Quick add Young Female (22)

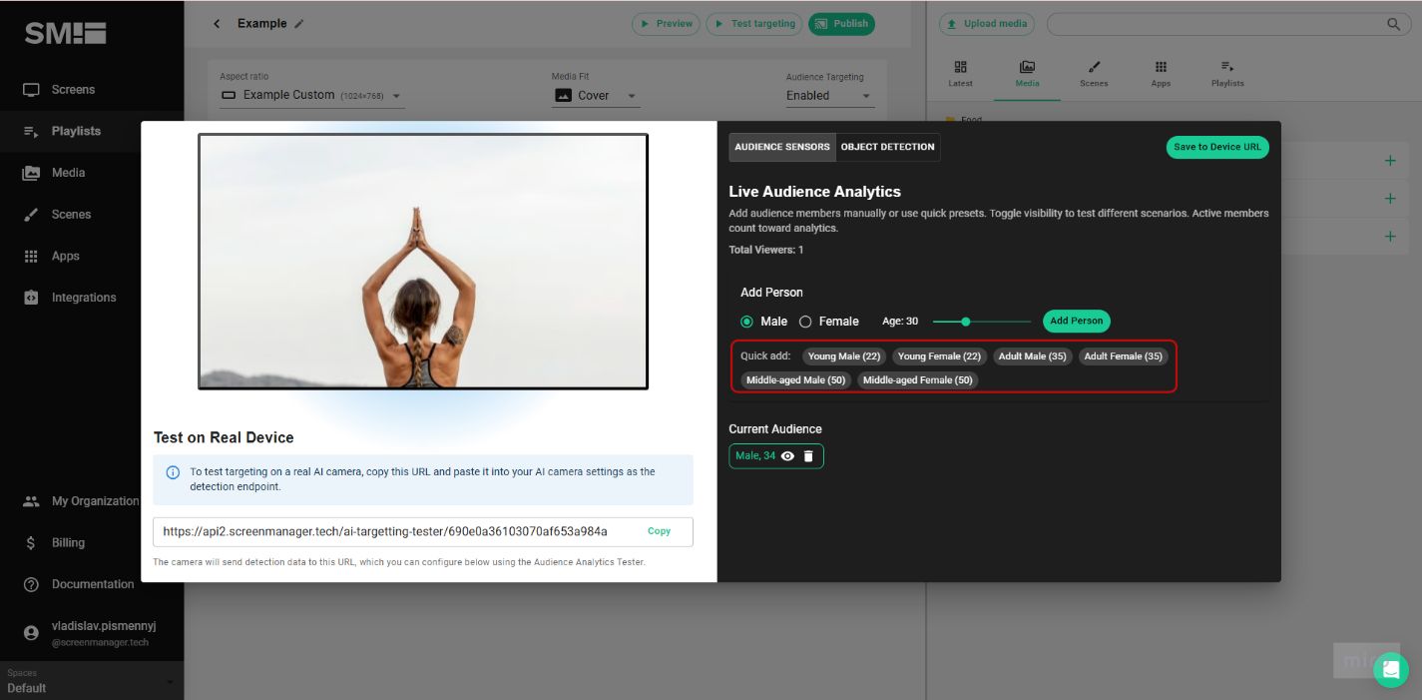coord(939,356)
